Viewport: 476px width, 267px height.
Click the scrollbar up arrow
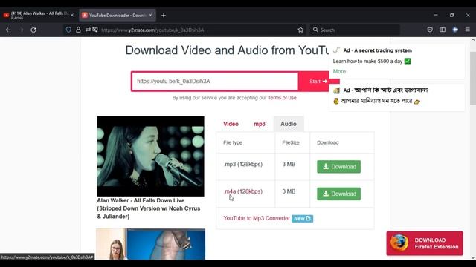(x=473, y=39)
